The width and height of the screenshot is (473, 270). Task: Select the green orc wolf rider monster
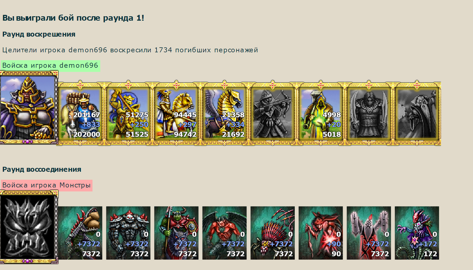click(x=176, y=233)
